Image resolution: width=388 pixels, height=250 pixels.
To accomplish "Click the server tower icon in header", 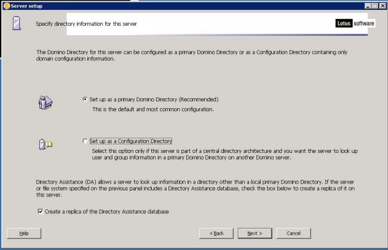I will pyautogui.click(x=17, y=23).
